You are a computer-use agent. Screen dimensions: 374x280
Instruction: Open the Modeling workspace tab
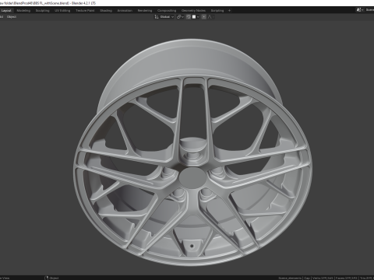[x=23, y=11]
